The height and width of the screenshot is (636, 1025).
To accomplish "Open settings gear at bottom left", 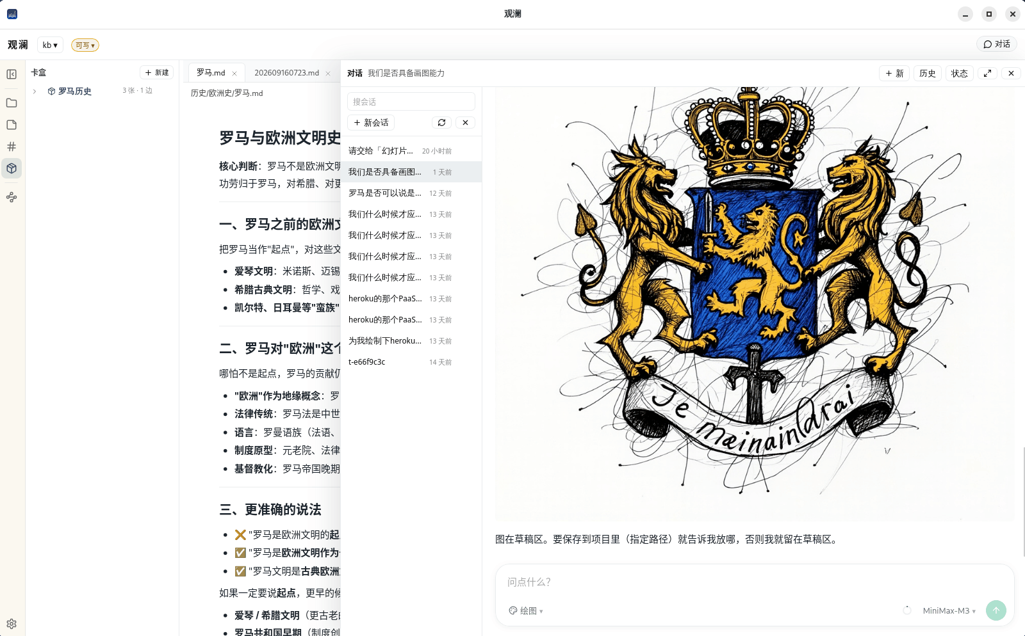I will point(12,624).
